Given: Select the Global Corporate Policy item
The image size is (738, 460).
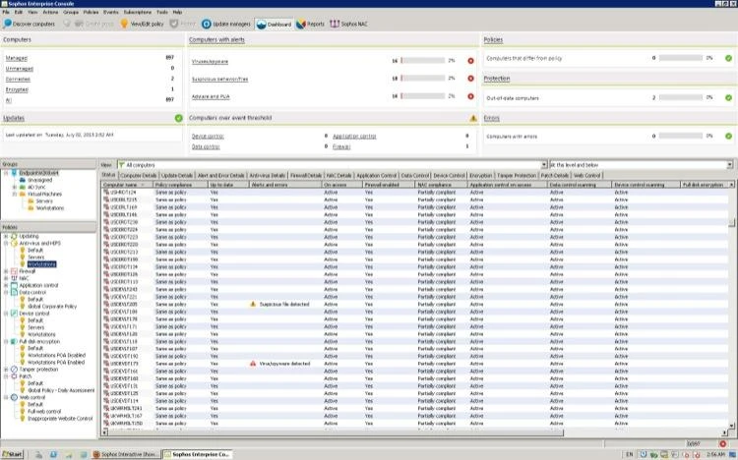Looking at the screenshot, I should coord(52,307).
